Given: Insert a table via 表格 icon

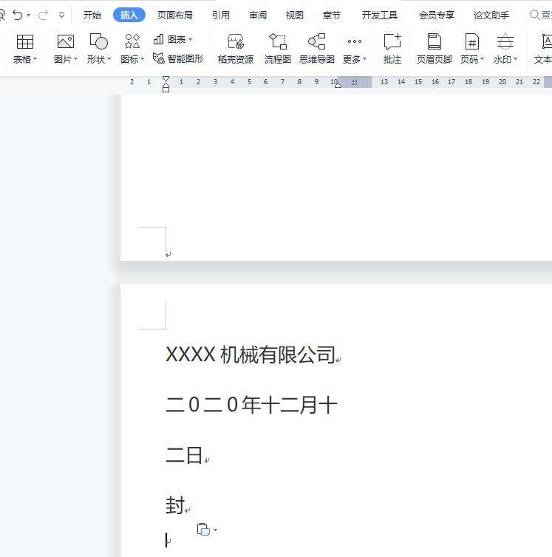Looking at the screenshot, I should [25, 42].
